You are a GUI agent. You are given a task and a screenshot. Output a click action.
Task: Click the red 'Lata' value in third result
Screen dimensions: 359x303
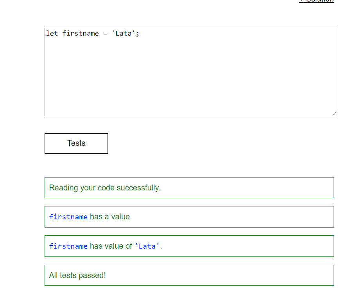[x=147, y=246]
